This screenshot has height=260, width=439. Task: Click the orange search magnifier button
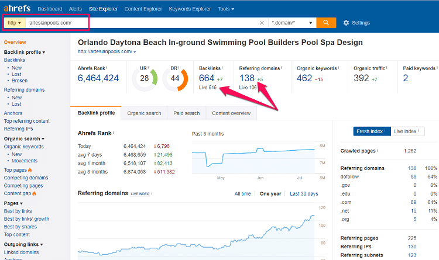point(326,23)
